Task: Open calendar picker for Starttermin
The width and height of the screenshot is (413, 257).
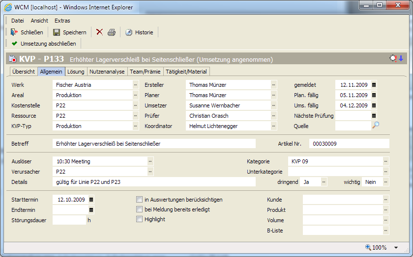Action: (91, 200)
